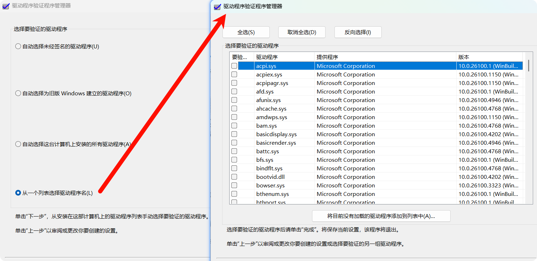Click version 10.0.26100.4768 in bindflt.sys row
This screenshot has width=537, height=261.
point(489,168)
